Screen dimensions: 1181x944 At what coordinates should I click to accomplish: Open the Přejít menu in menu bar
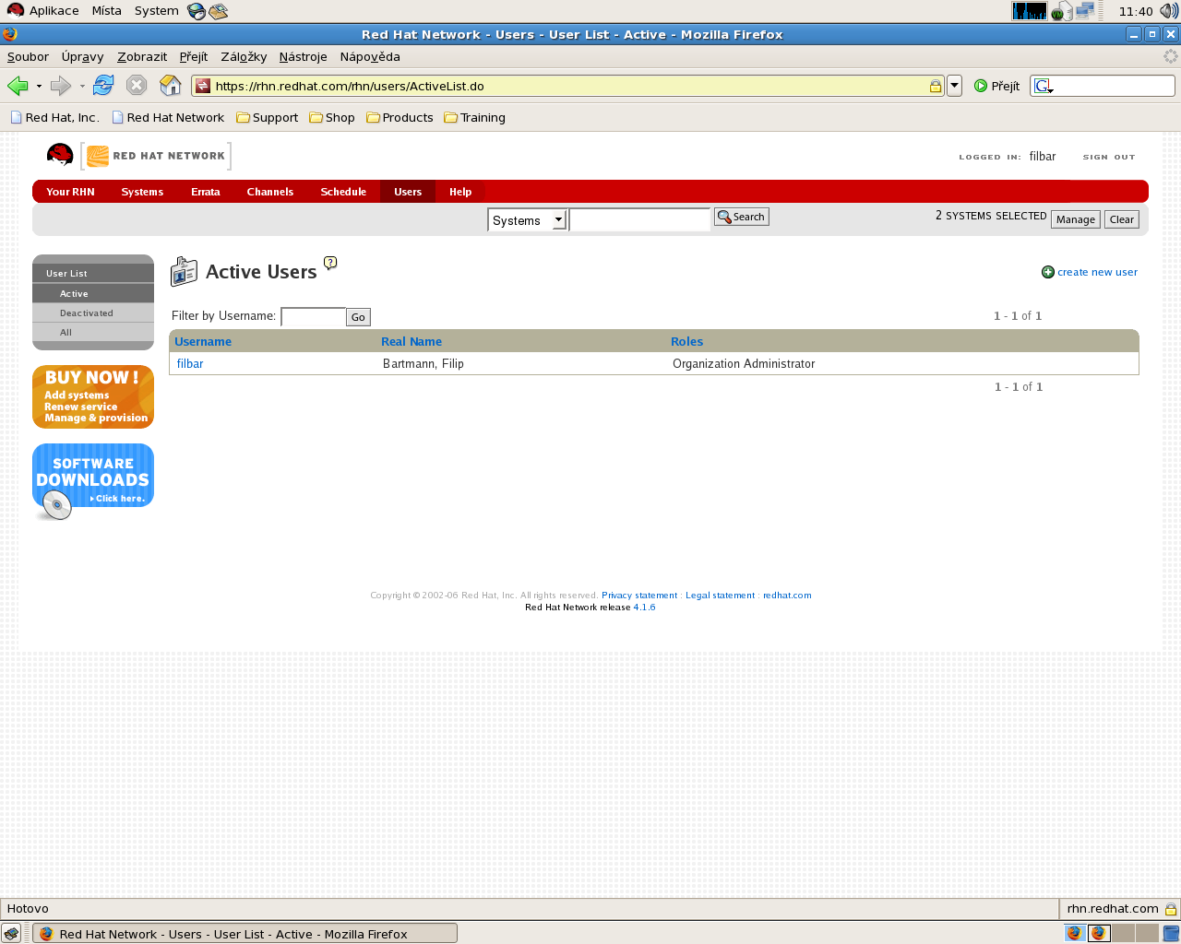194,56
